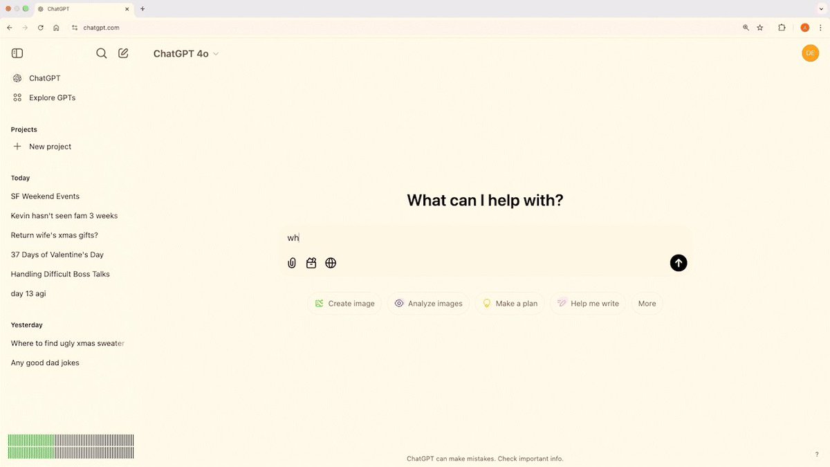This screenshot has width=830, height=467.
Task: Click the Explore GPTs grid icon
Action: click(17, 98)
